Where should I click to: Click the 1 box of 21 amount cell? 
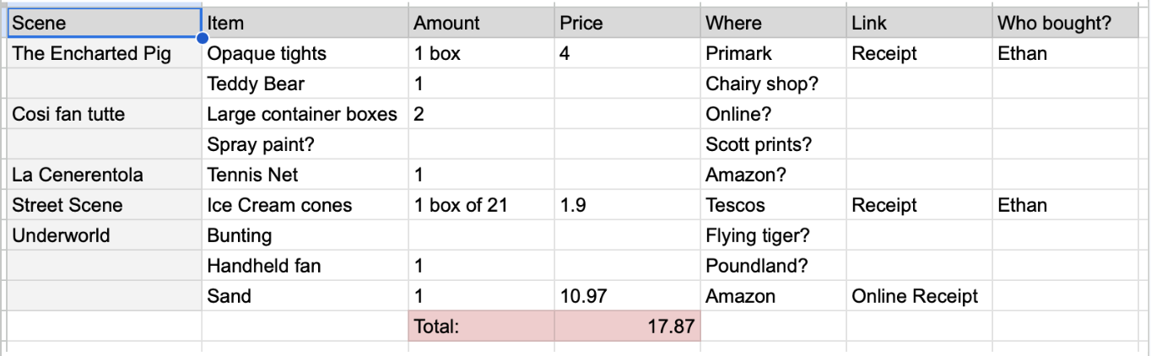pos(482,205)
